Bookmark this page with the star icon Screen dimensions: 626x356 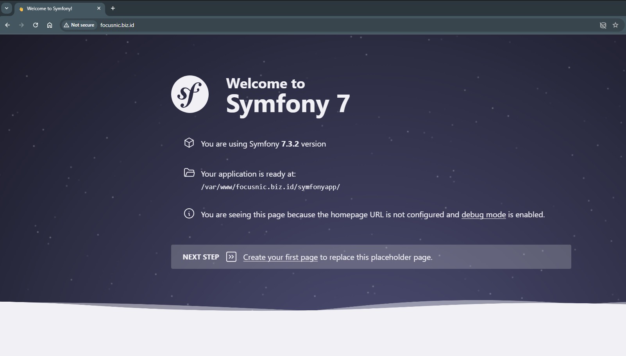615,25
